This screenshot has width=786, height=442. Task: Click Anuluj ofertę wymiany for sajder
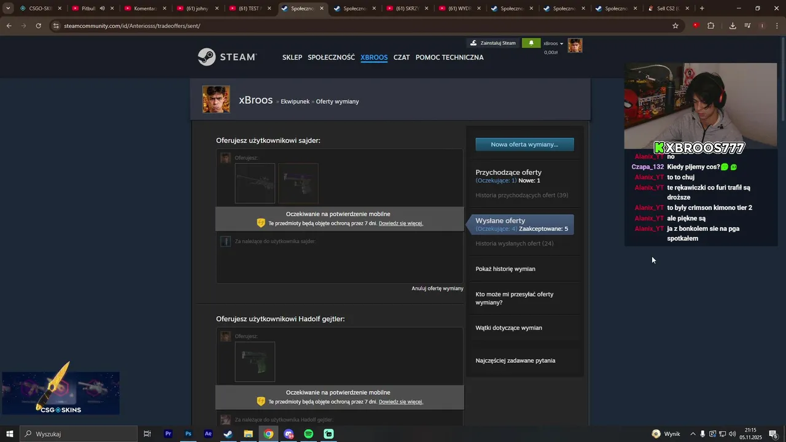pyautogui.click(x=437, y=289)
